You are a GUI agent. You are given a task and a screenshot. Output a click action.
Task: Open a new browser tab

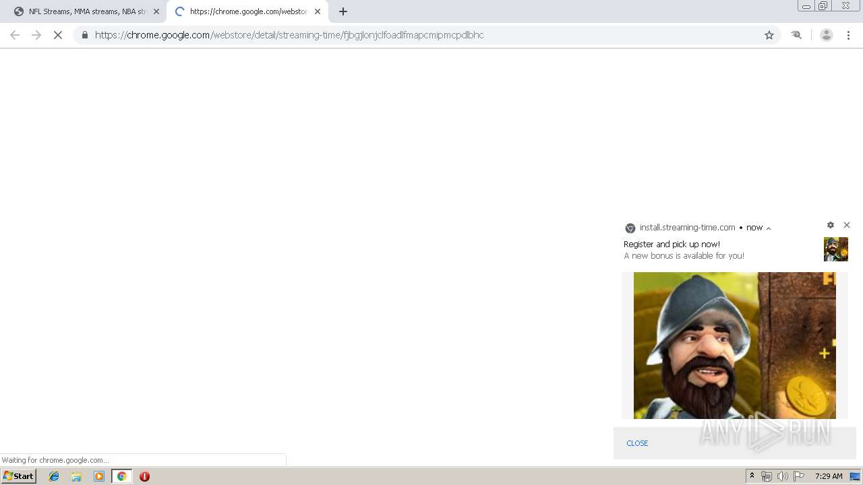[343, 11]
